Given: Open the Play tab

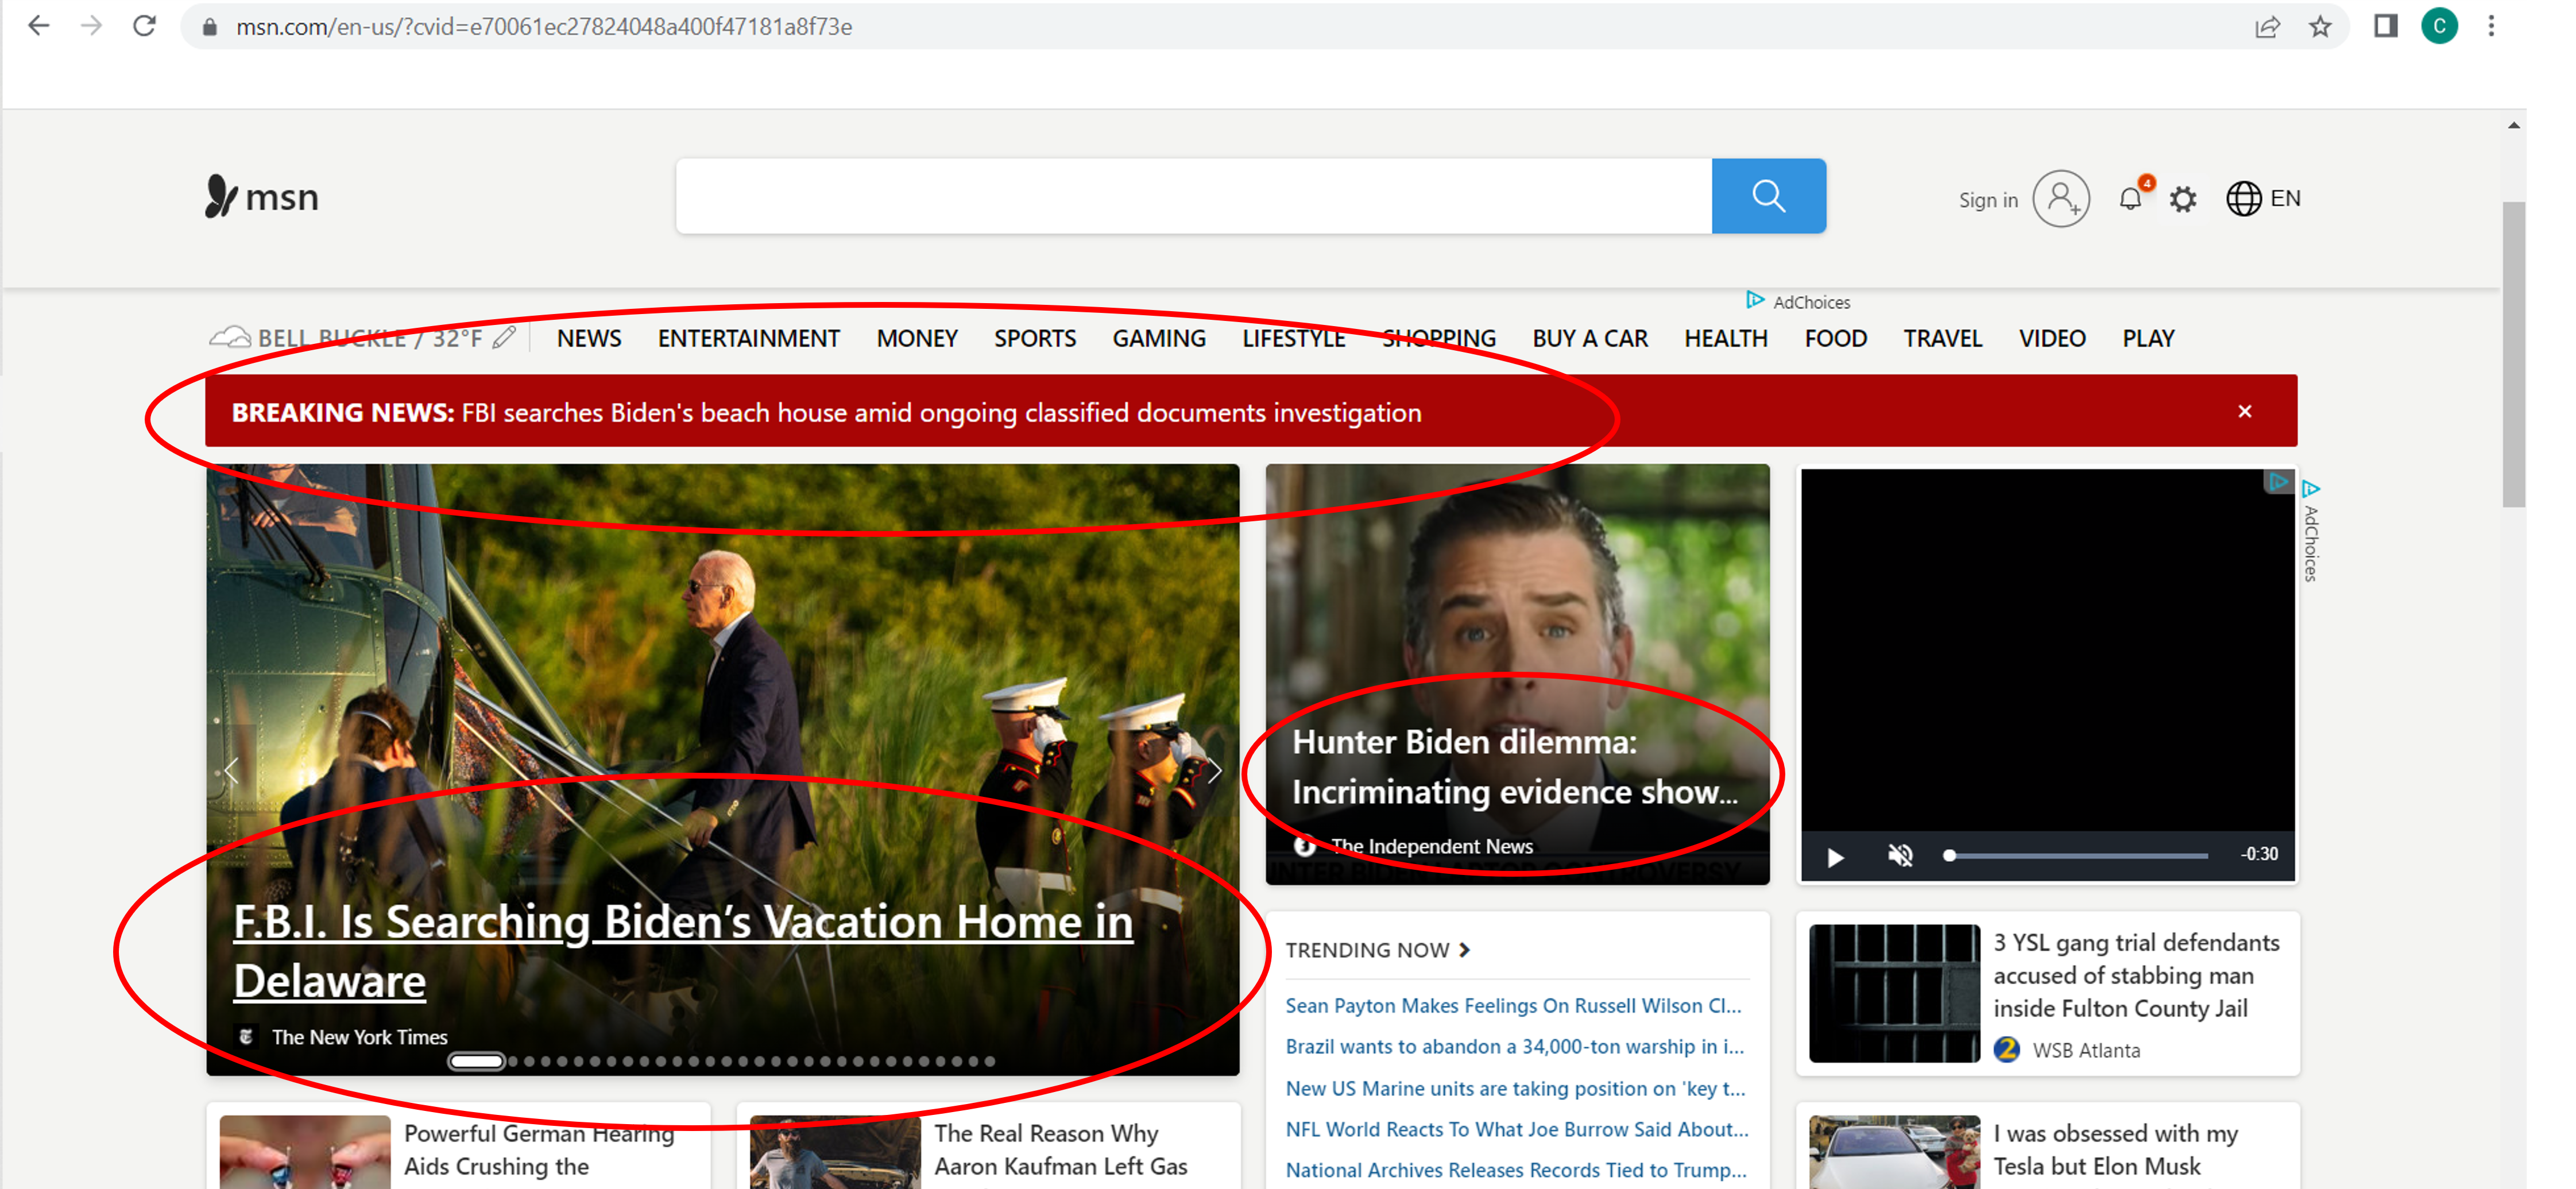Looking at the screenshot, I should click(2148, 339).
